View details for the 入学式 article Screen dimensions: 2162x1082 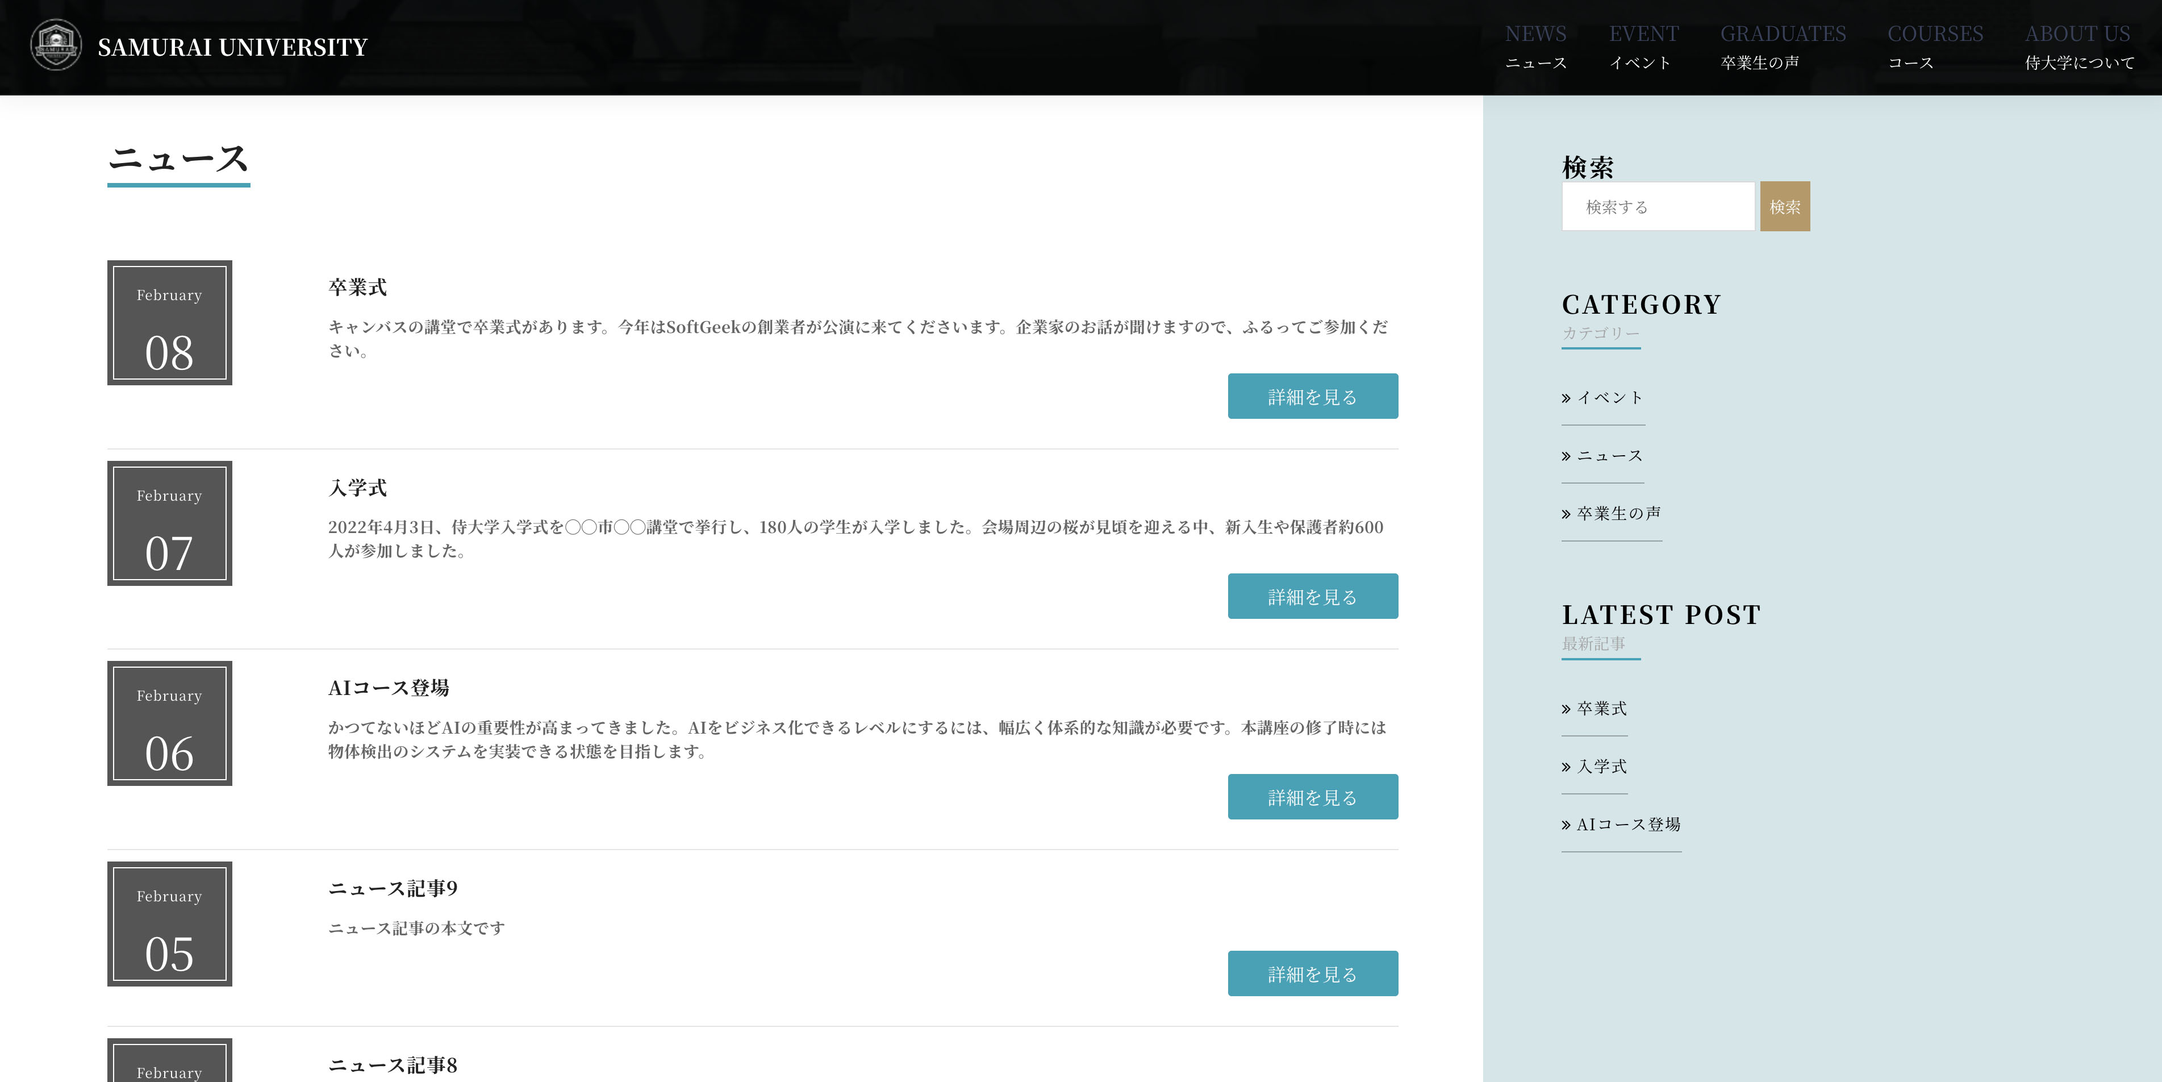point(1313,596)
